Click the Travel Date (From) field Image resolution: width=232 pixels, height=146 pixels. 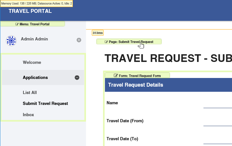coord(218,122)
